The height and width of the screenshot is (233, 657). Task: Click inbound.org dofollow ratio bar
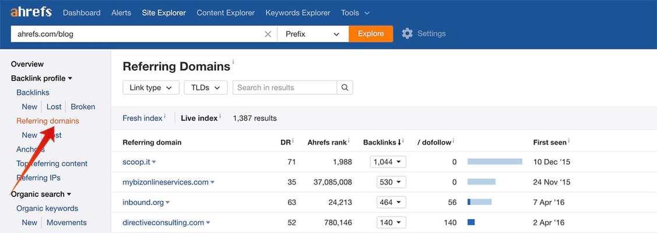point(479,202)
